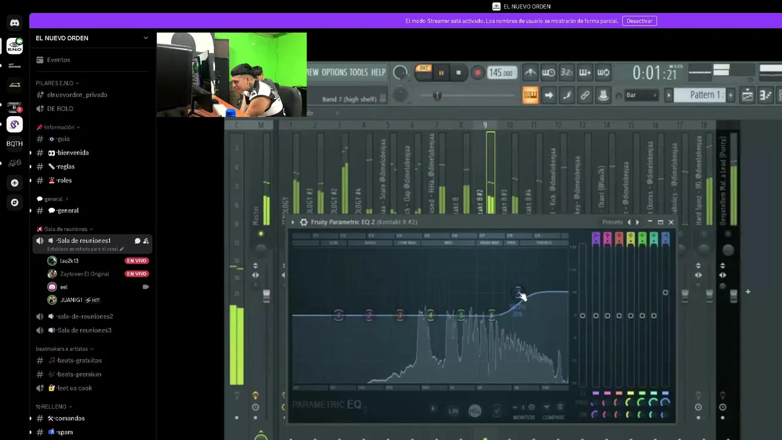Click the mixer view icon beside Pattern 1
The width and height of the screenshot is (782, 440).
tap(747, 95)
